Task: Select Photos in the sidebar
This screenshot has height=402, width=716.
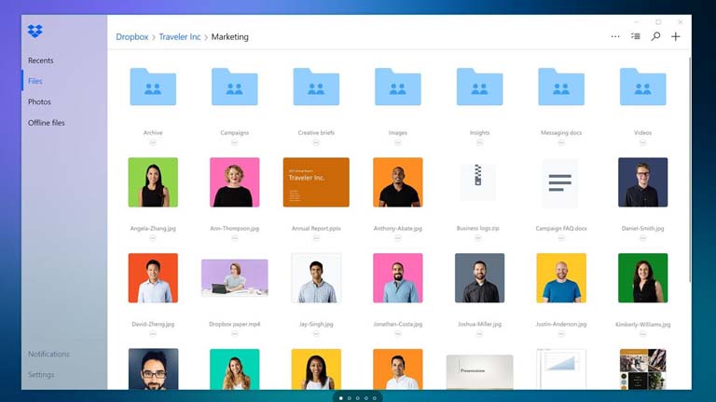Action: pyautogui.click(x=39, y=101)
